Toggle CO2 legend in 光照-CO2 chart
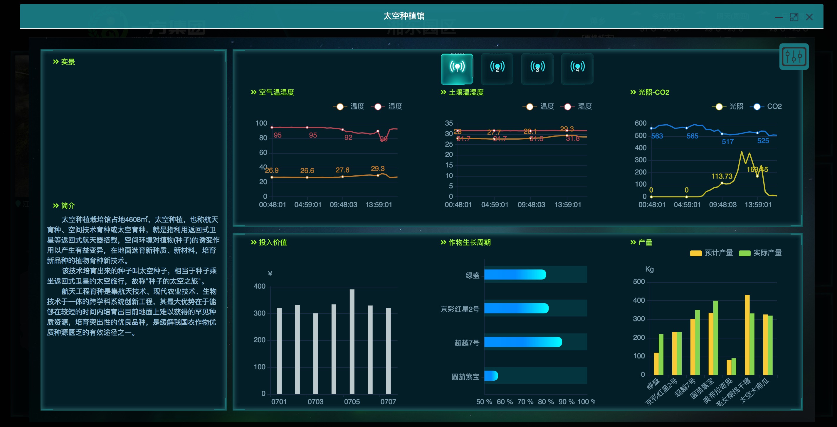 coord(766,106)
